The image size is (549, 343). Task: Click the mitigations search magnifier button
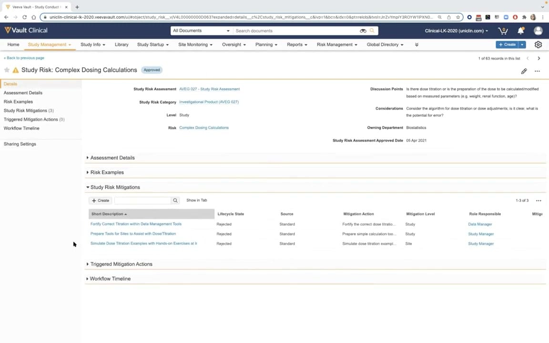tap(175, 201)
